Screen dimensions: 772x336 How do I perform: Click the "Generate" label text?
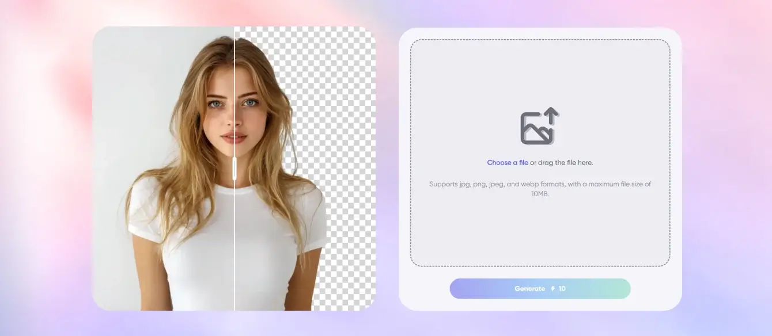pos(529,289)
